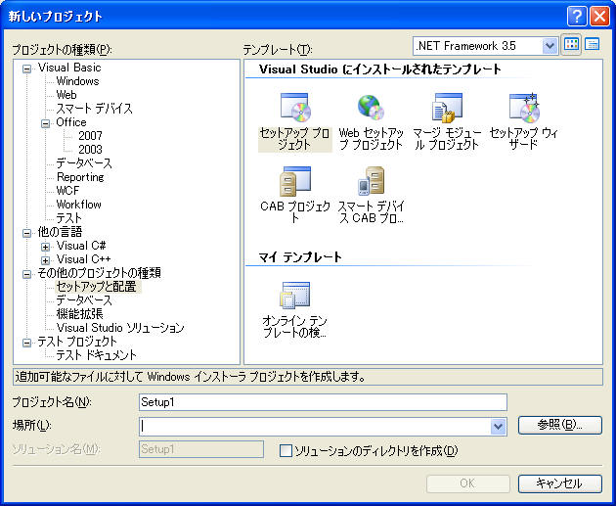
Task: Pick the セットアップ ウィザード template icon
Action: point(524,107)
